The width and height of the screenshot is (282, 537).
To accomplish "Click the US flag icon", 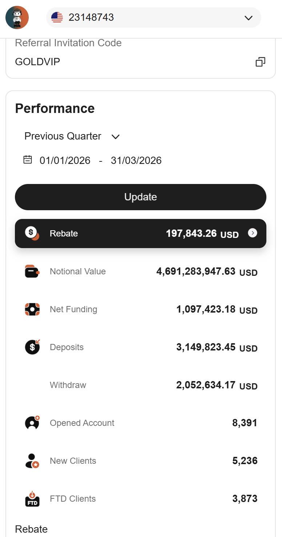I will click(x=57, y=17).
